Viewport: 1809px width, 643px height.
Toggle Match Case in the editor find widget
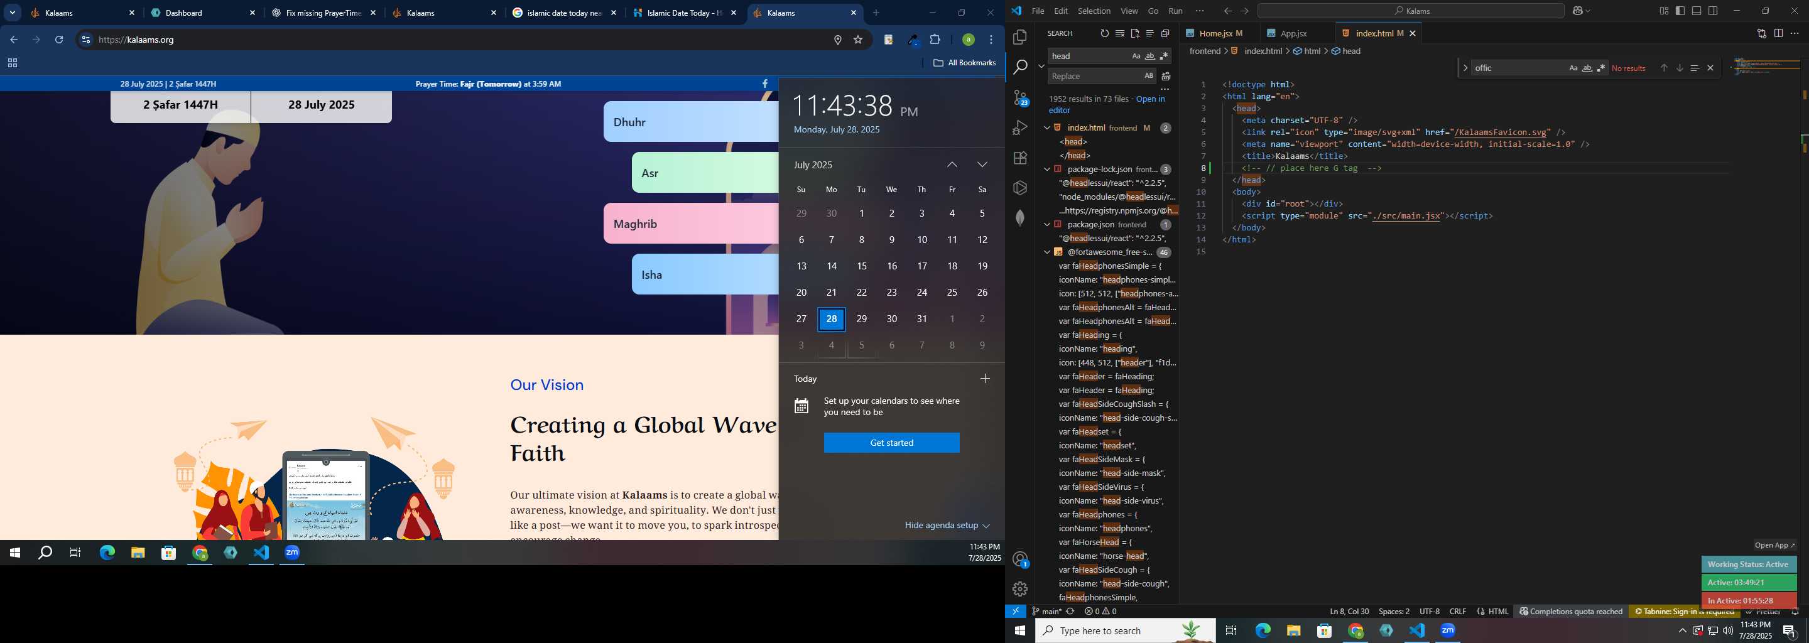point(1573,68)
